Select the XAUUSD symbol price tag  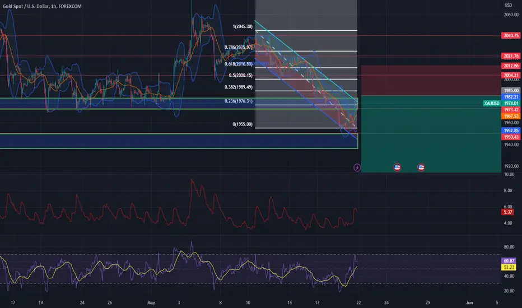pyautogui.click(x=492, y=103)
